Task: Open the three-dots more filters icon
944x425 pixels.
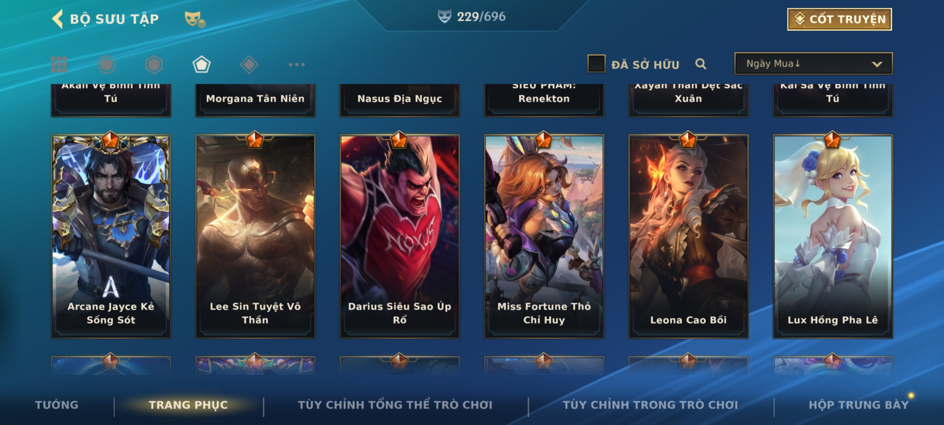Action: tap(297, 65)
